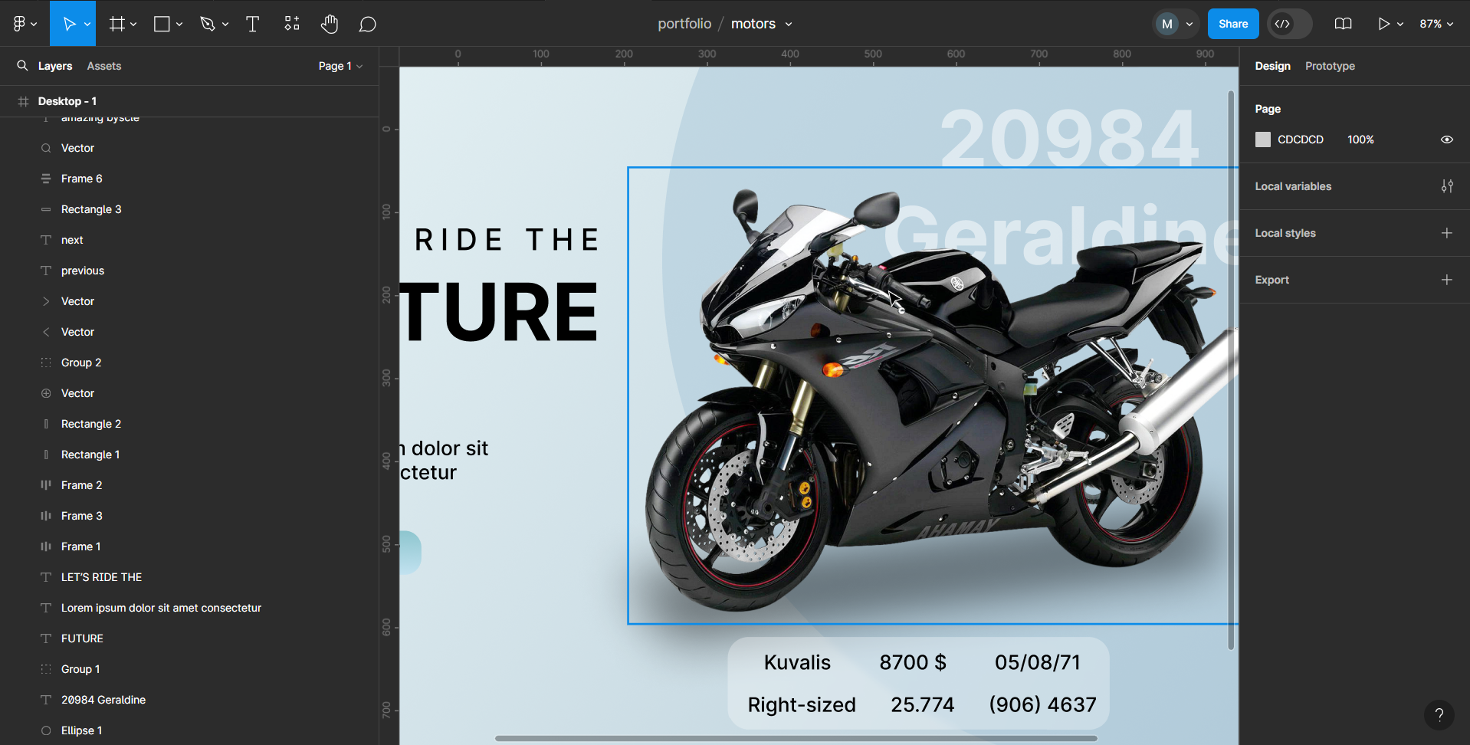Toggle Dev Mode switch

pos(1290,24)
